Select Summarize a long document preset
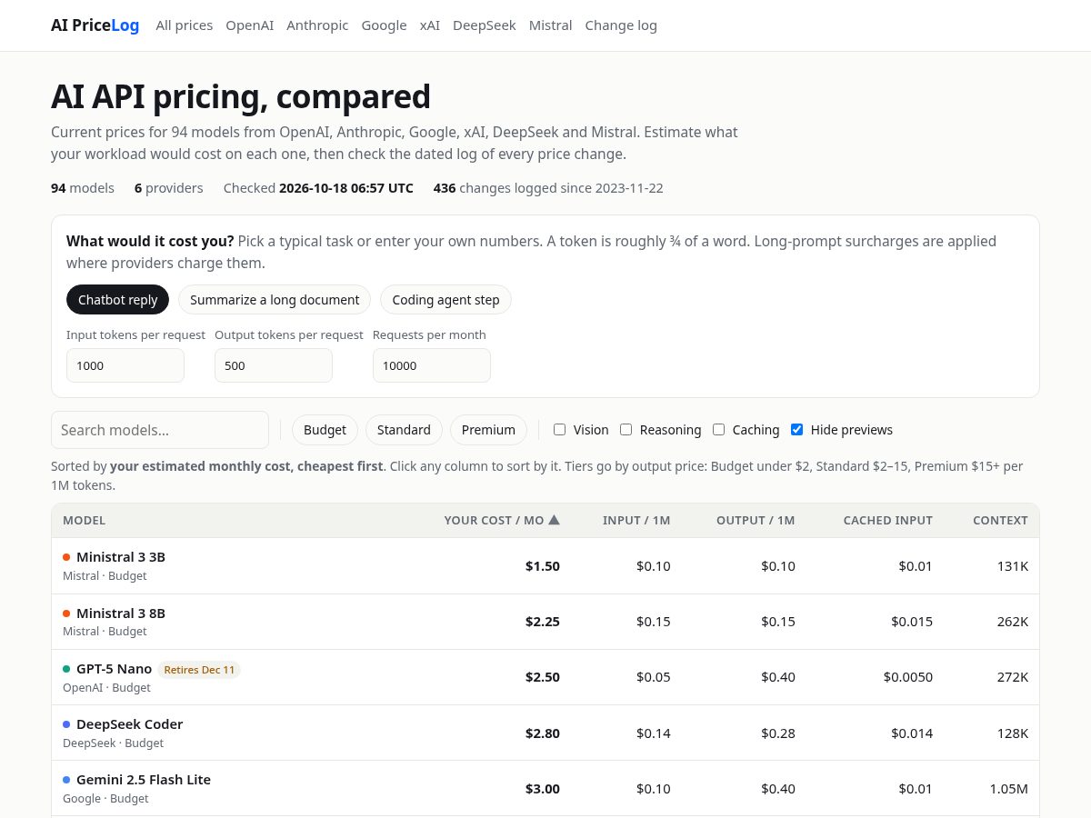 click(x=275, y=300)
